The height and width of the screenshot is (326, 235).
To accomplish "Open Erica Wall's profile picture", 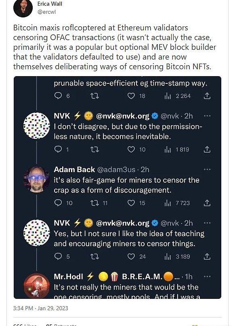I will 23,8.
